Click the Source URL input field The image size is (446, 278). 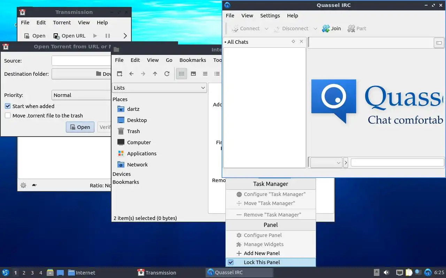click(82, 61)
